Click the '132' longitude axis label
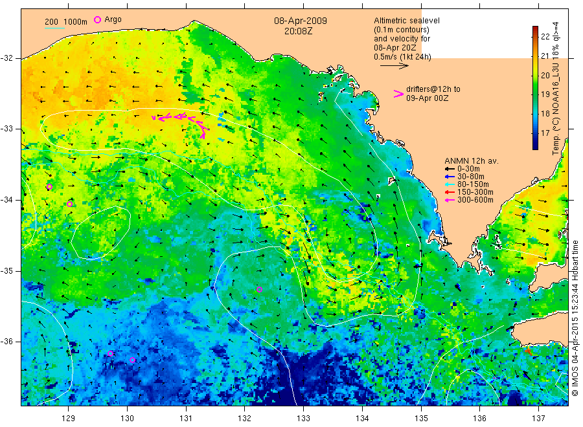Viewport: 583px width, 427px height. pos(245,419)
